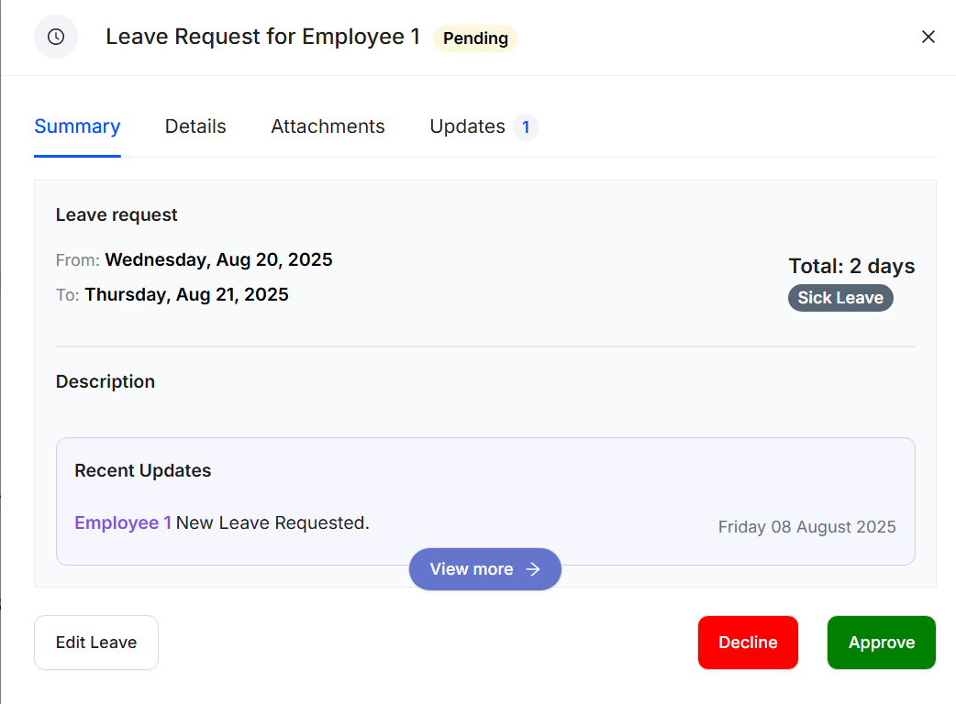Click the clock icon in the header

56,37
